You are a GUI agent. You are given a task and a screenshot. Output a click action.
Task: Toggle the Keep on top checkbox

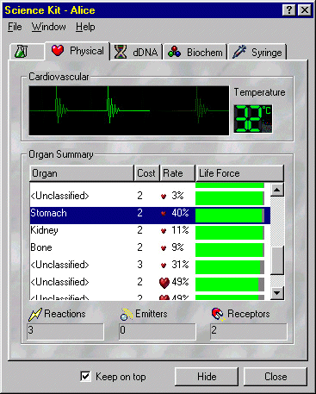click(x=85, y=376)
